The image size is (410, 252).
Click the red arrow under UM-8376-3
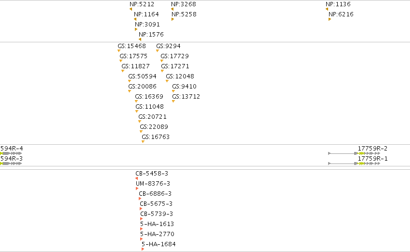[x=137, y=189]
